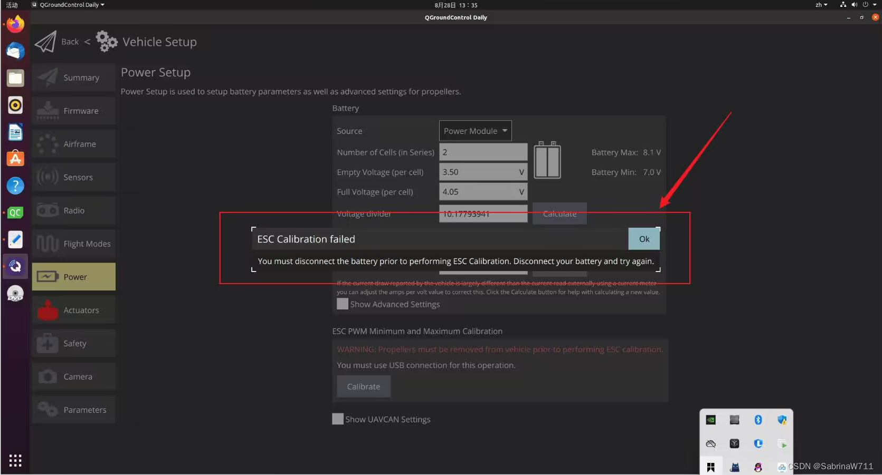Image resolution: width=882 pixels, height=475 pixels.
Task: Click the black bookmark-shaped tray icon
Action: tap(711, 467)
